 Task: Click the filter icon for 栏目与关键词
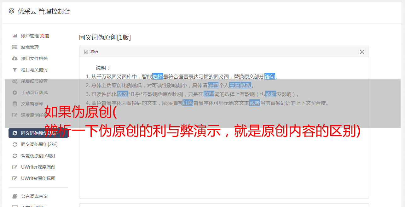(14, 70)
